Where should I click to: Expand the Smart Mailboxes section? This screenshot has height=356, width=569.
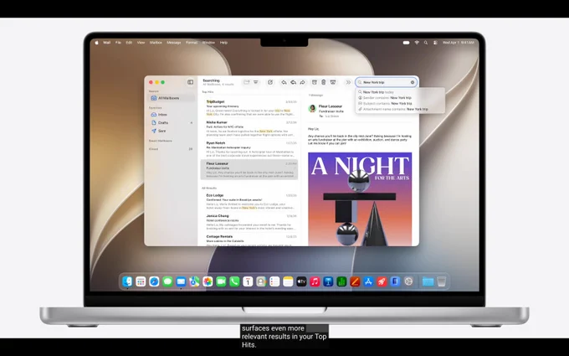point(161,141)
